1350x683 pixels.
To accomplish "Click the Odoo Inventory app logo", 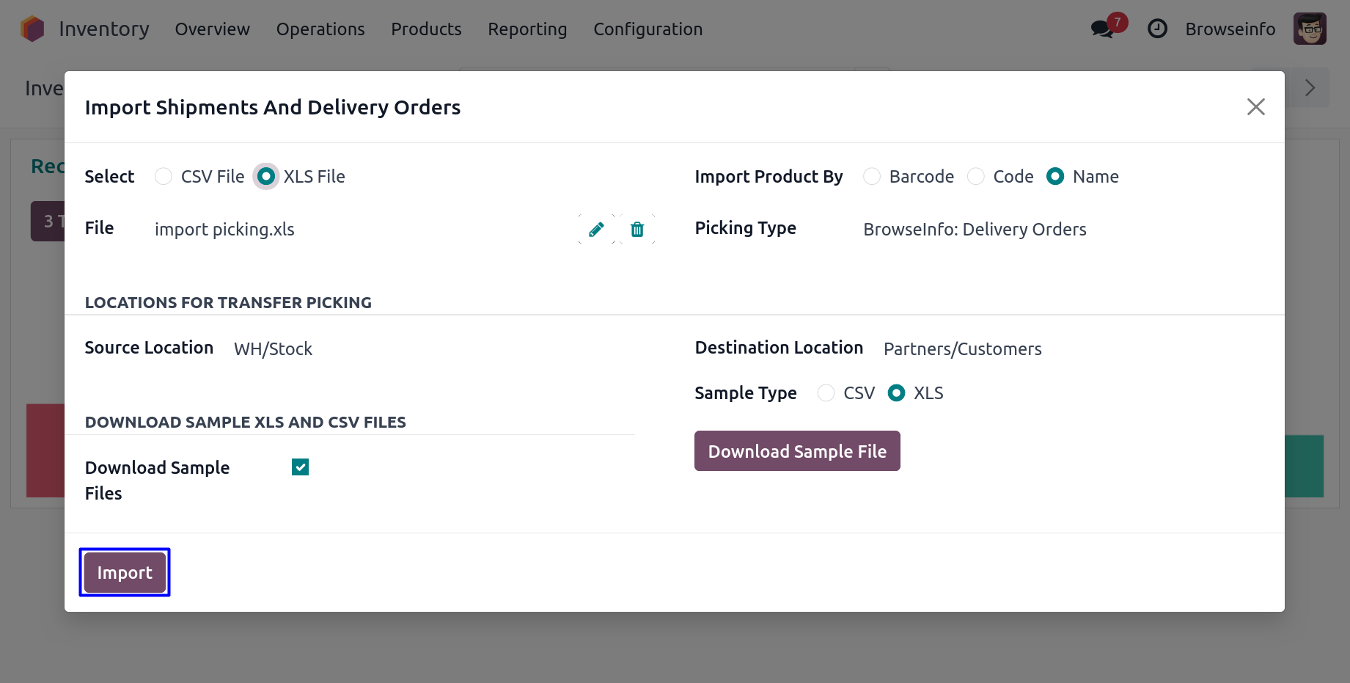I will pos(32,29).
